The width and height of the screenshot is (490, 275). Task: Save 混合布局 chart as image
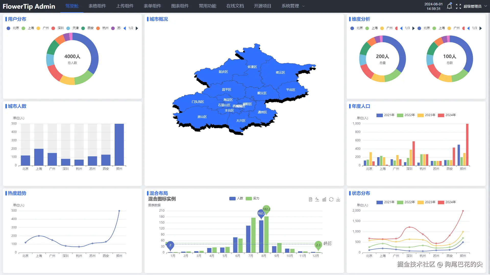(338, 199)
